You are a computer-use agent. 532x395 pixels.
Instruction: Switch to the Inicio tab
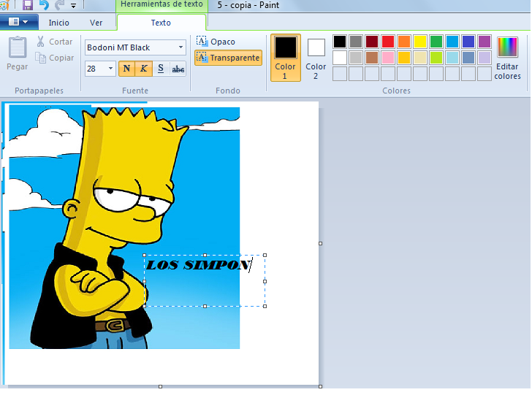pos(59,23)
